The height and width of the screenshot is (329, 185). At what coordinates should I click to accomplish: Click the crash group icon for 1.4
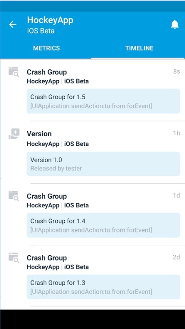point(14,196)
